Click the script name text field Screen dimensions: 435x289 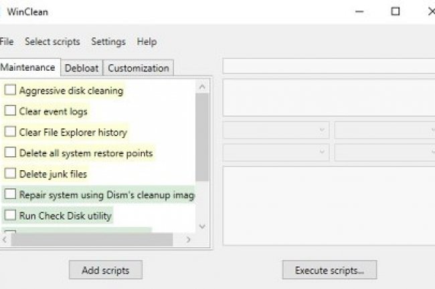click(x=328, y=67)
